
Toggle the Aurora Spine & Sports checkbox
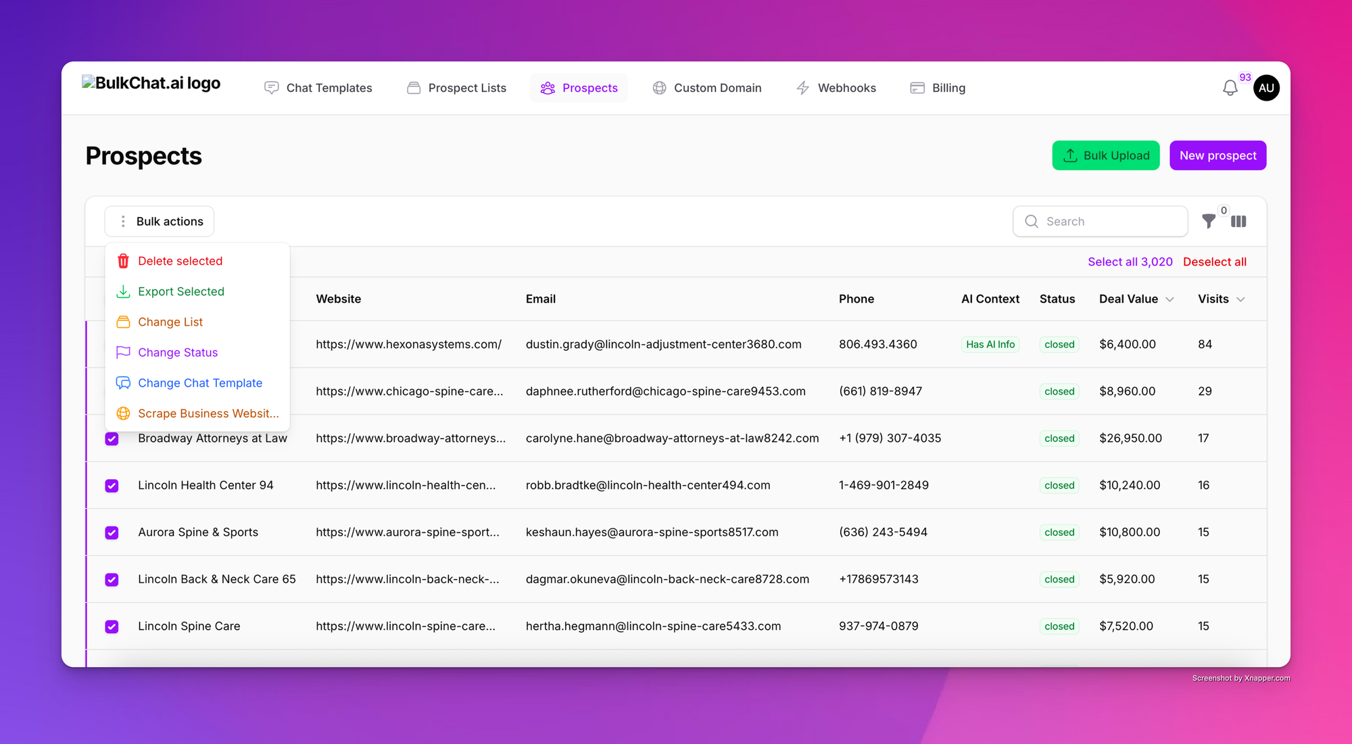coord(112,532)
